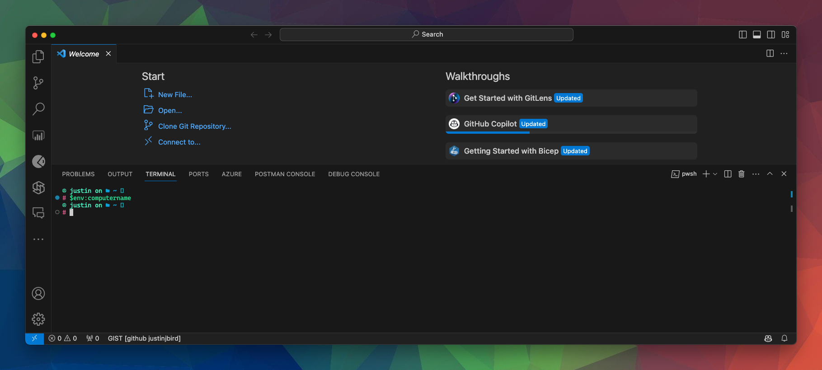
Task: Show additional views via activity bar ellipsis
Action: [38, 239]
